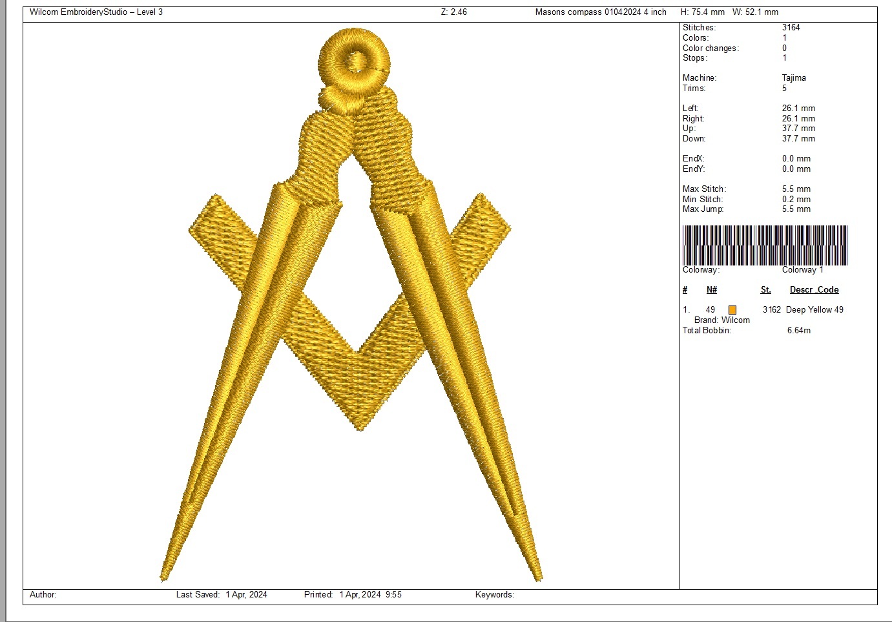Click the Machine value 'Tajima'
Image resolution: width=892 pixels, height=622 pixels.
coord(794,78)
